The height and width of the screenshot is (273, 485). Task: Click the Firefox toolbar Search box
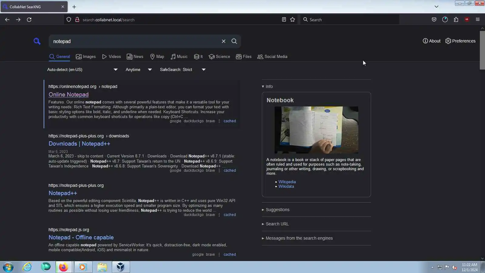coord(350,20)
